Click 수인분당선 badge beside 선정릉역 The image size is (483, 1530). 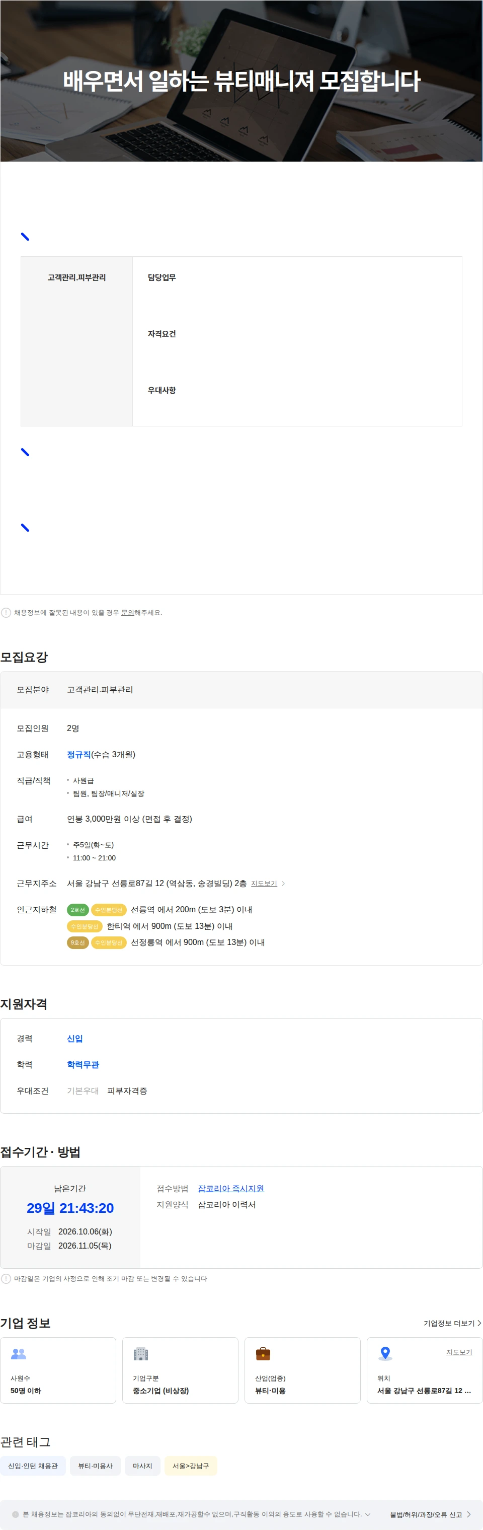109,942
